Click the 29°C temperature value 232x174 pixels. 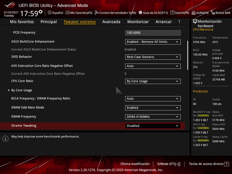[215, 42]
